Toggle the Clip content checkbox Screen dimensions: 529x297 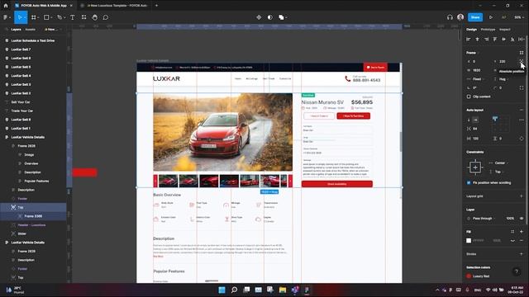[469, 97]
